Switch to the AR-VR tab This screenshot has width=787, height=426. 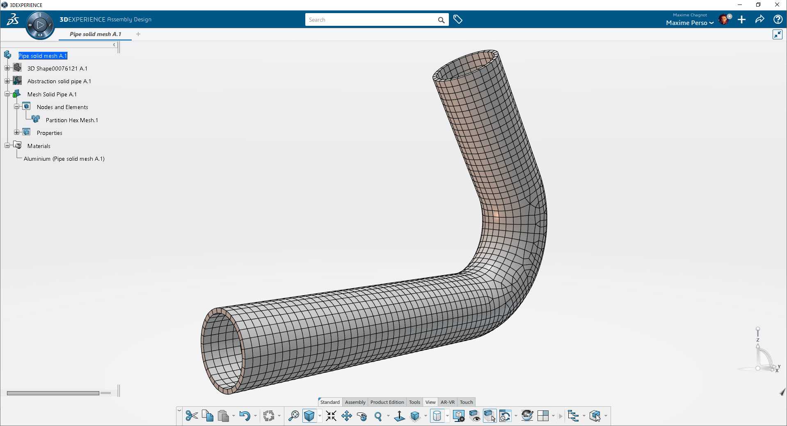448,402
